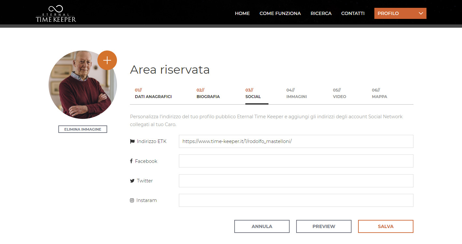Focus the Indirizzo ETK URL field
This screenshot has width=462, height=244.
(x=296, y=141)
